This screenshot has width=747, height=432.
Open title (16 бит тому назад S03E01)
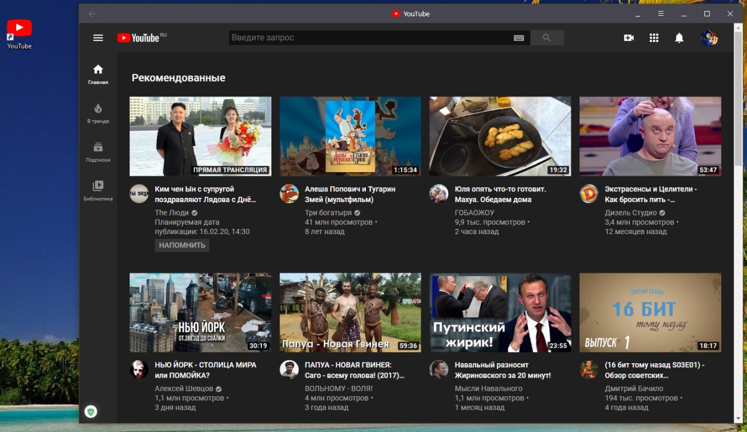[x=655, y=370]
